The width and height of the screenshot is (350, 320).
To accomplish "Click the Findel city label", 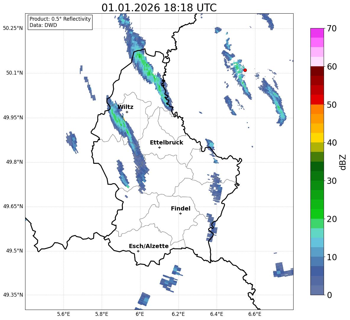I will tap(181, 208).
